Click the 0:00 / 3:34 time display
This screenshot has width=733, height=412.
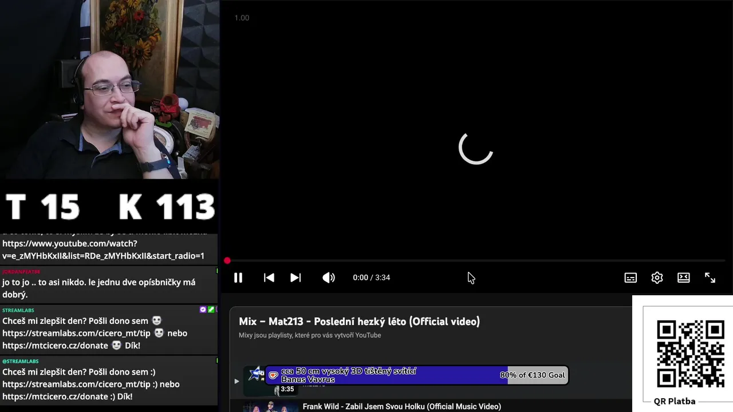[372, 278]
